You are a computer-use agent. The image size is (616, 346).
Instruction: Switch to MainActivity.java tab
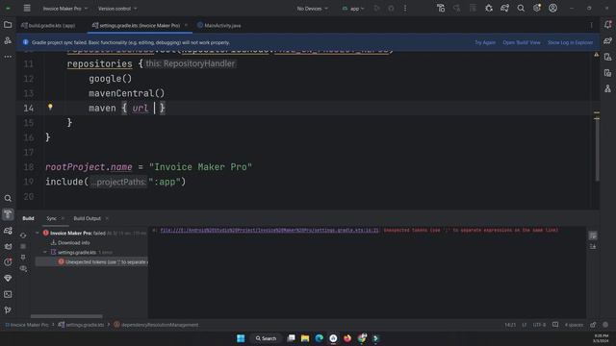point(218,26)
